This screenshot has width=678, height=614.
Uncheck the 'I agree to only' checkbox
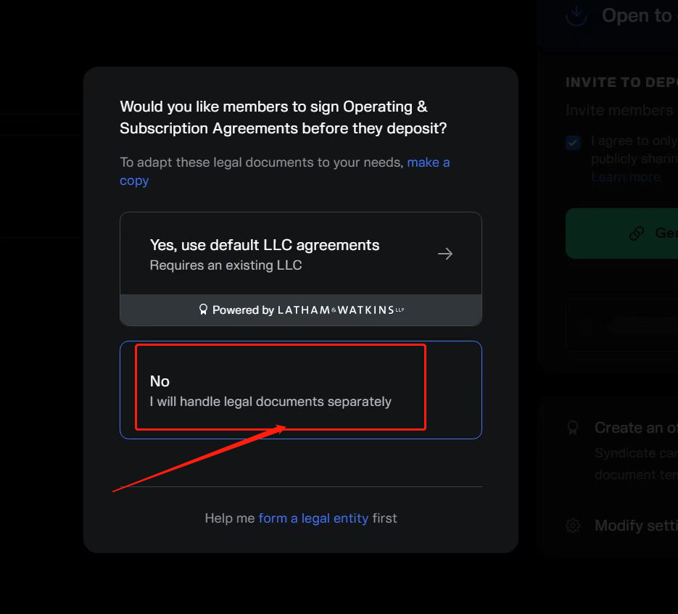574,142
